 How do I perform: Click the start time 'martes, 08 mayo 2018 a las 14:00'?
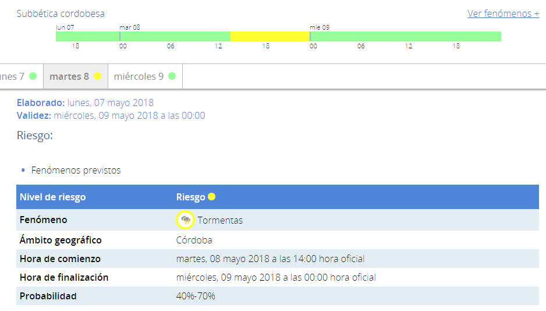tap(246, 259)
